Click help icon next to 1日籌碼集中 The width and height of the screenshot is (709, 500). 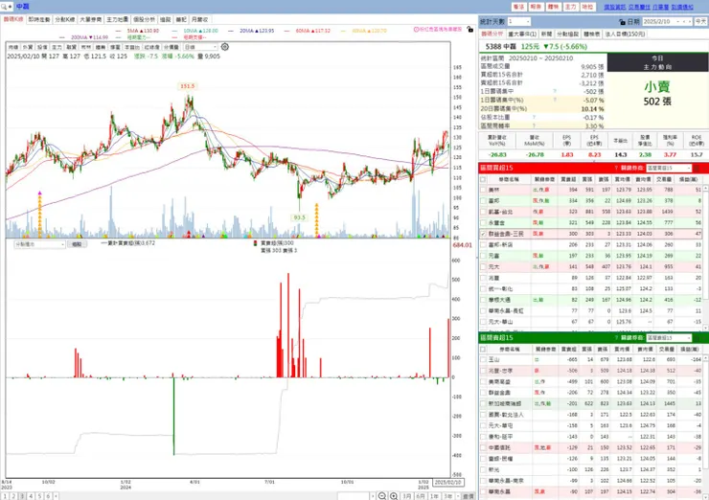[555, 91]
